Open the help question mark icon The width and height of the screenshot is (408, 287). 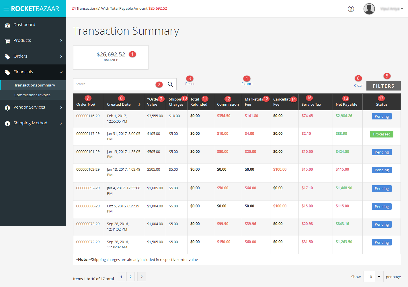[351, 9]
